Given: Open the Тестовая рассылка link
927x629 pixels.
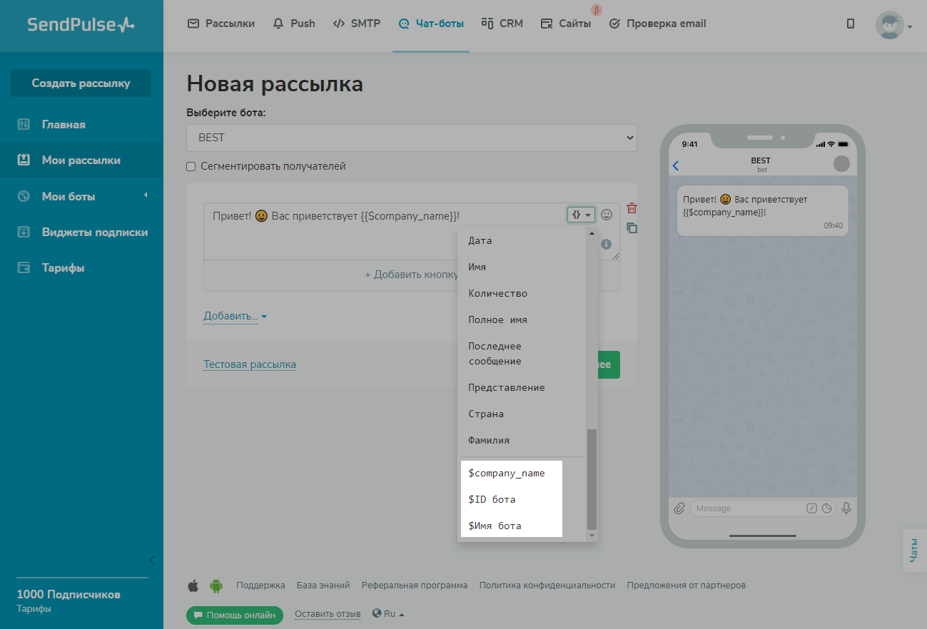Looking at the screenshot, I should pyautogui.click(x=250, y=364).
